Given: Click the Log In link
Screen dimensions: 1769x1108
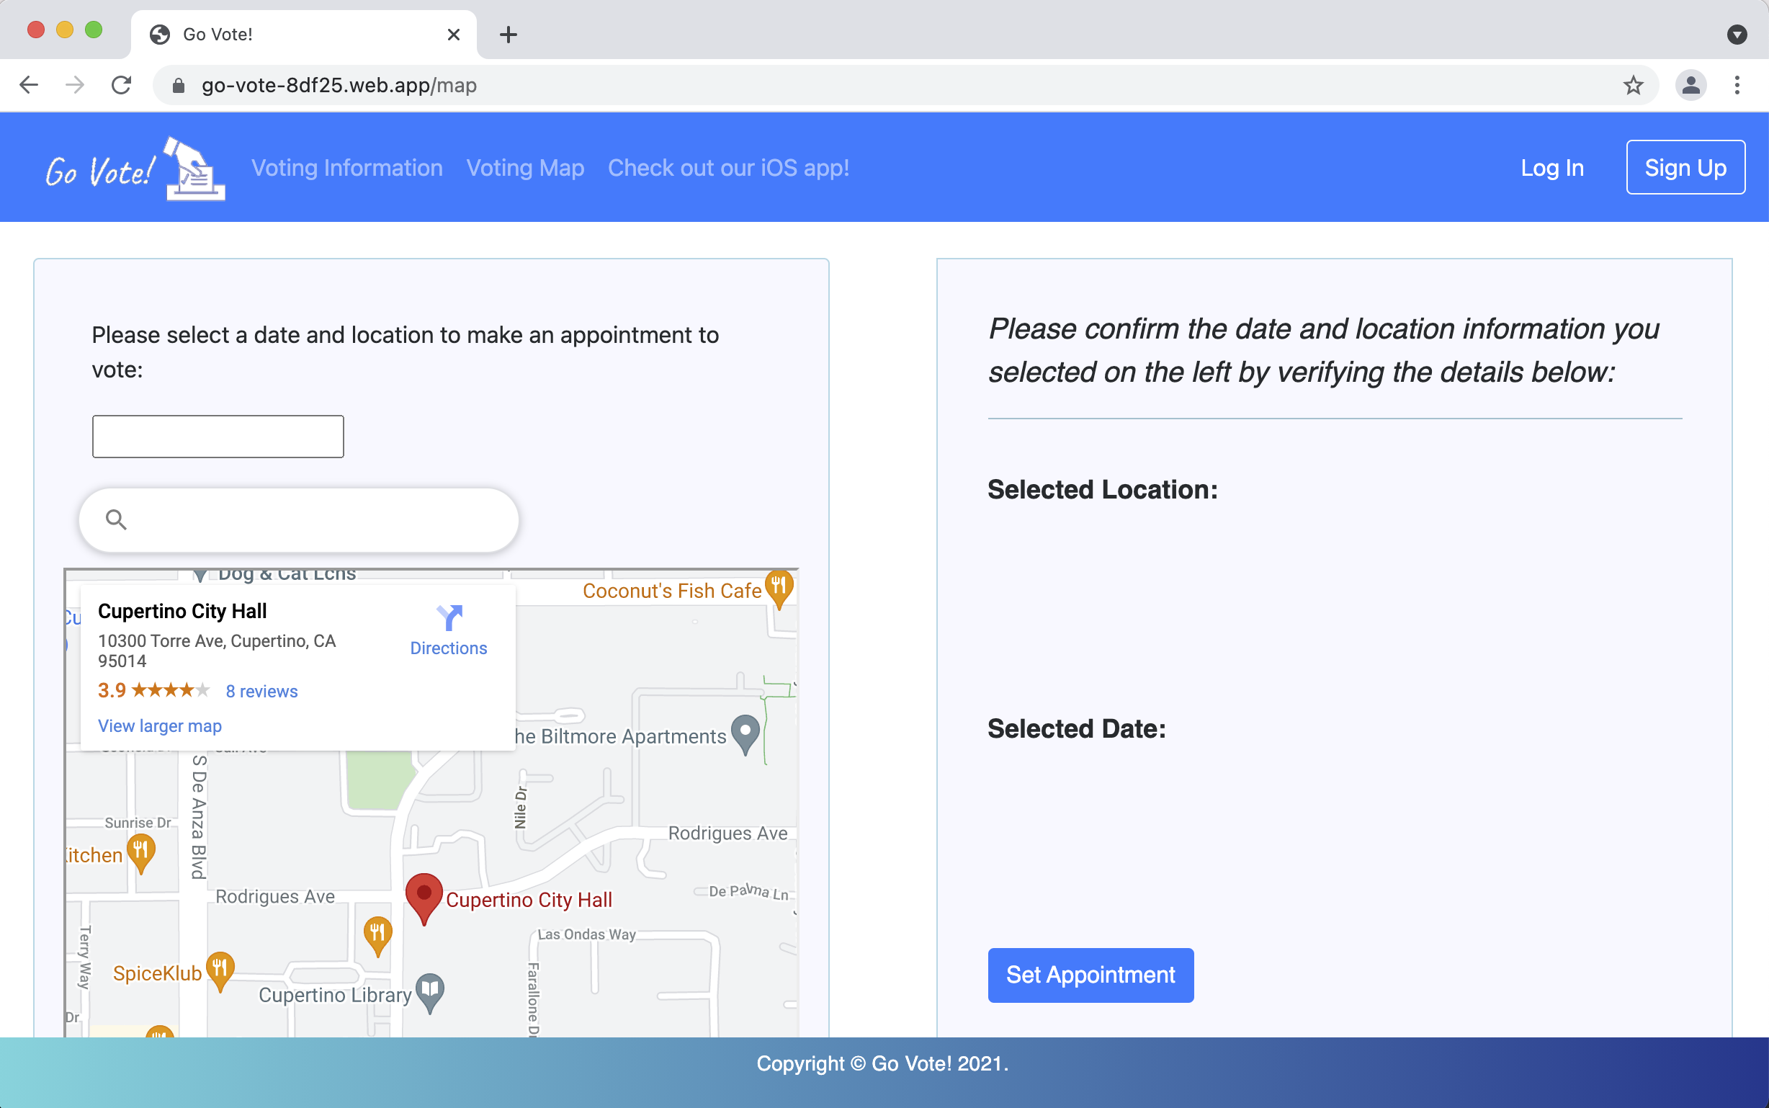Looking at the screenshot, I should point(1551,168).
